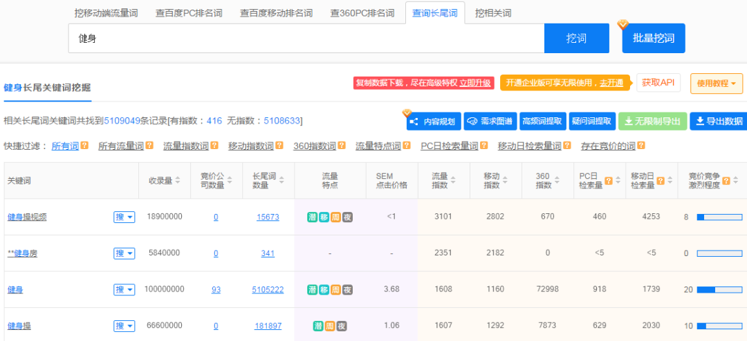This screenshot has width=747, height=341.
Task: Click 去开通 link in orange banner
Action: 611,83
